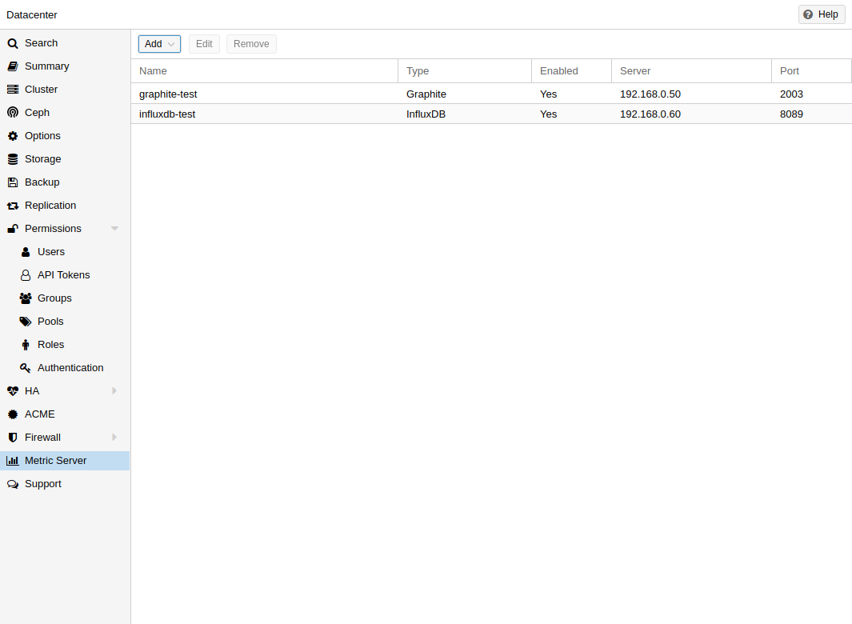Click the API Tokens user icon
852x624 pixels.
point(26,275)
